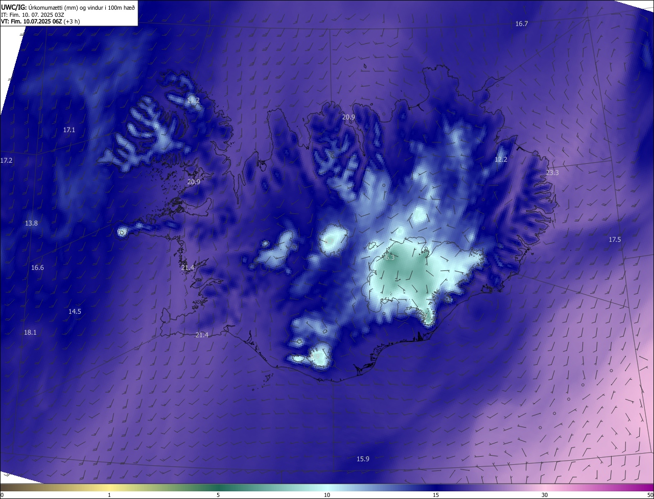The width and height of the screenshot is (654, 499).
Task: Click the 12.2 value label
Action: click(x=501, y=159)
